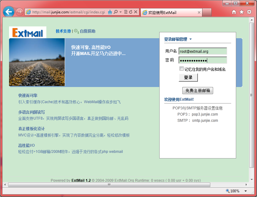This screenshot has width=257, height=197.
Task: Expand the 登录邮箱管理 dropdown arrow
Action: tap(190, 39)
